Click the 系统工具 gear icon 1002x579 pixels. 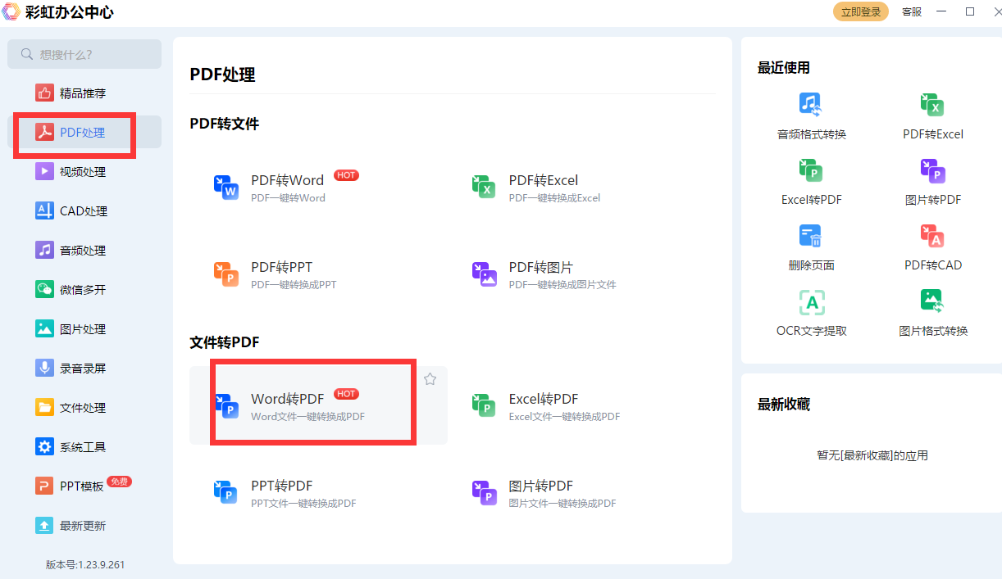click(44, 446)
